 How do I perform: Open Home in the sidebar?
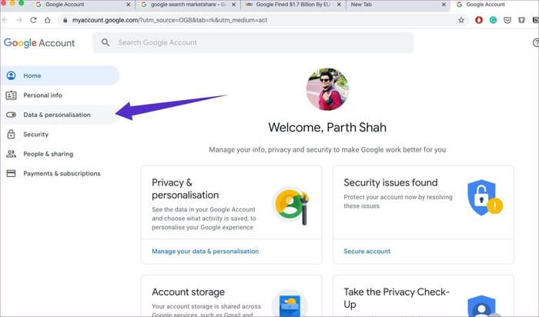[59, 75]
